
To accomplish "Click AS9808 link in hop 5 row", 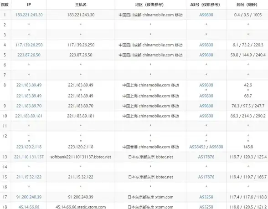I will tap(206, 55).
